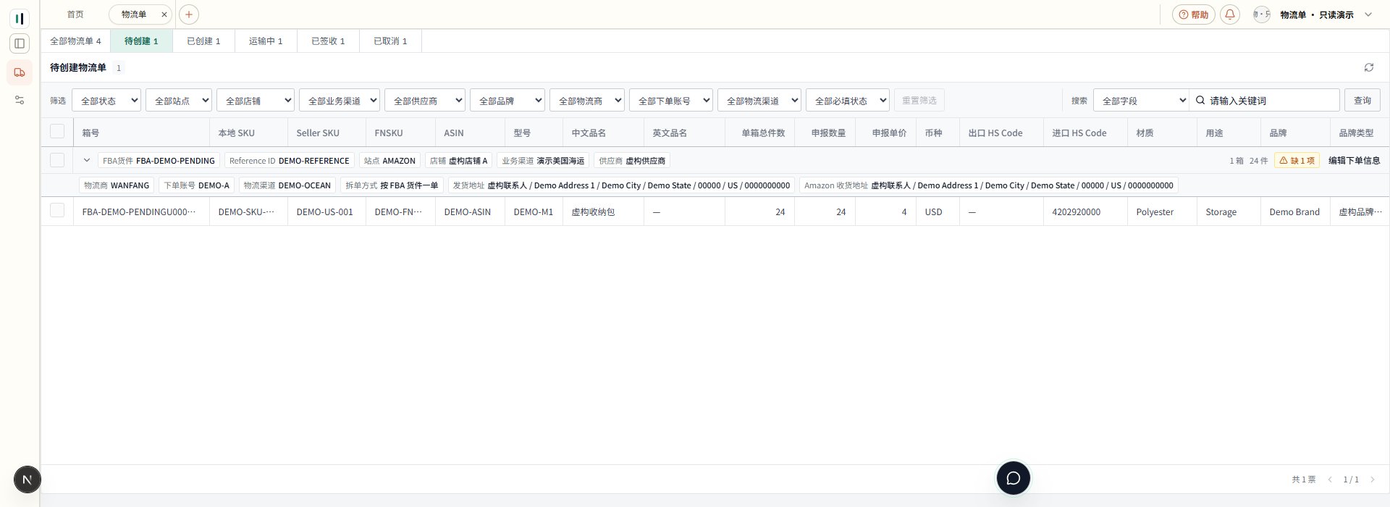
Task: Click the user avatar in top bar
Action: click(1261, 14)
